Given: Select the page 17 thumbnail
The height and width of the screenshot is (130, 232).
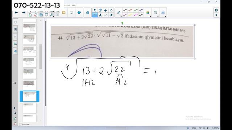Looking at the screenshot, I should point(30,118).
